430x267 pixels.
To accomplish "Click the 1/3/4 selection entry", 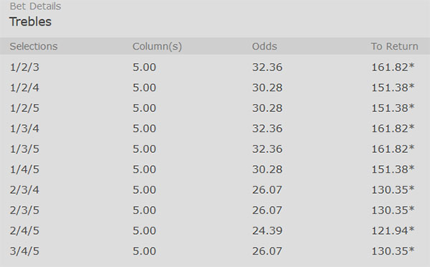I will (x=24, y=128).
